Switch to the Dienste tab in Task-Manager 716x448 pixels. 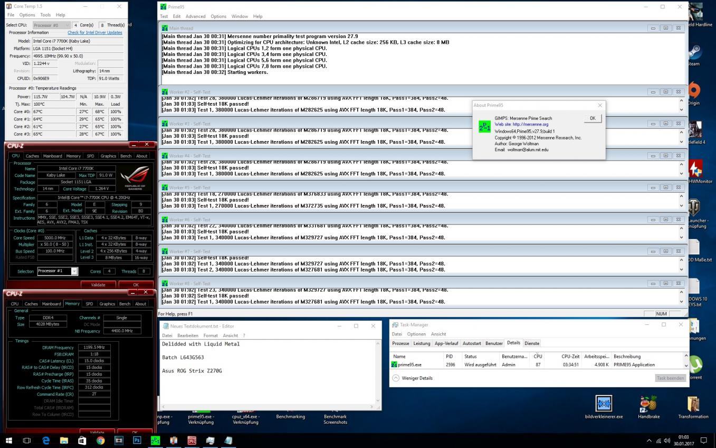pos(532,343)
